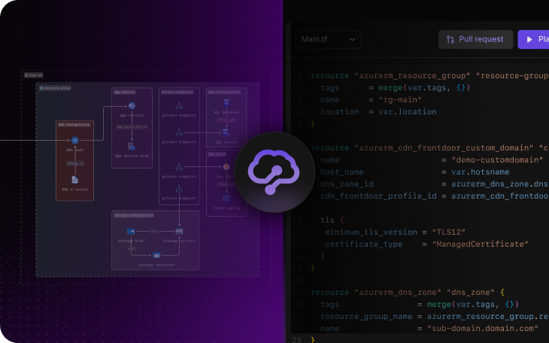Click the dns_zone_id attribute
The height and width of the screenshot is (343, 549).
pos(347,184)
